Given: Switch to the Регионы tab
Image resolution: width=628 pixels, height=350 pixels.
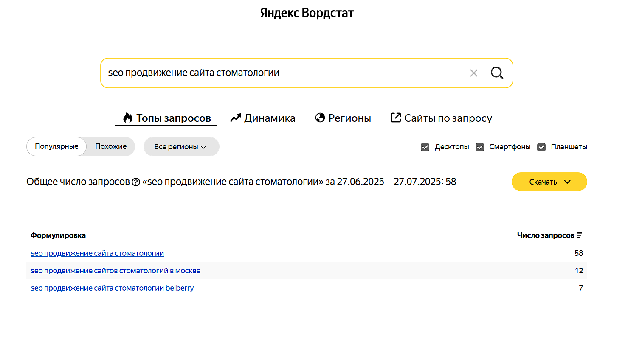Looking at the screenshot, I should click(343, 118).
